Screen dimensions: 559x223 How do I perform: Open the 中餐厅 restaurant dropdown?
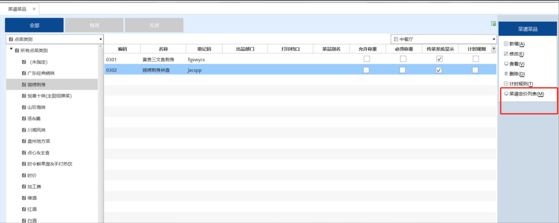(x=494, y=39)
